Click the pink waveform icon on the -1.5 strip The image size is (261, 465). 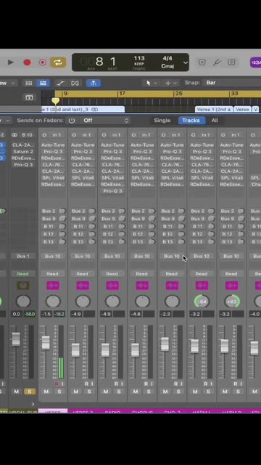point(53,286)
